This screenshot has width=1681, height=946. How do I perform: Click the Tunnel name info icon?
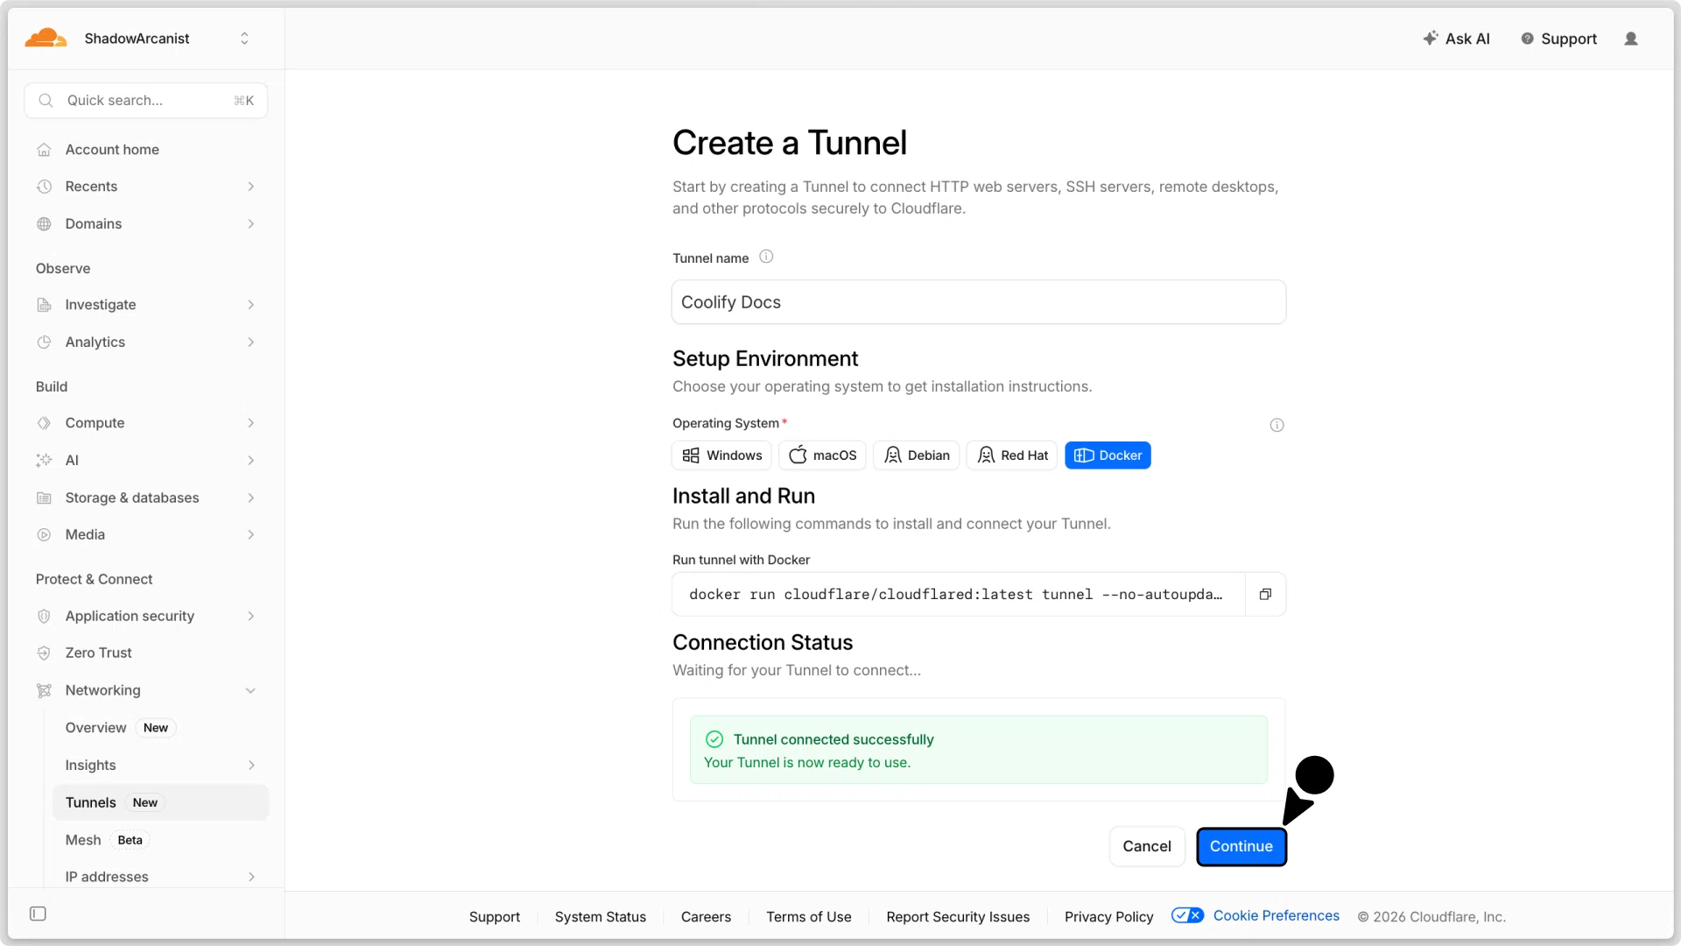pos(766,257)
